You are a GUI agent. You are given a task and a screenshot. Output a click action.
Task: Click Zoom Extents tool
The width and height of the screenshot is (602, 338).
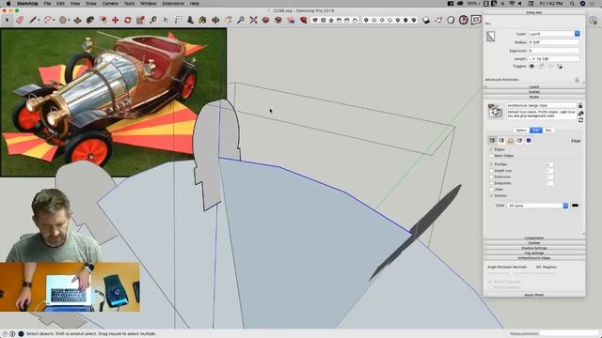click(253, 20)
